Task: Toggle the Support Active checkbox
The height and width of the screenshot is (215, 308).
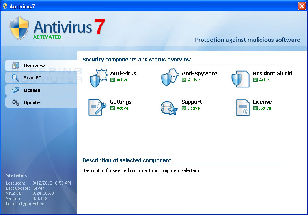Action: [x=184, y=108]
